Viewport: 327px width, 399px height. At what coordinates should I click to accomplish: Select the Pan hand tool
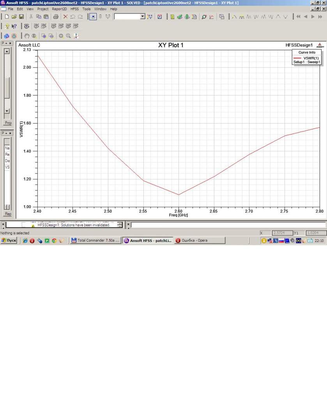pos(27,36)
